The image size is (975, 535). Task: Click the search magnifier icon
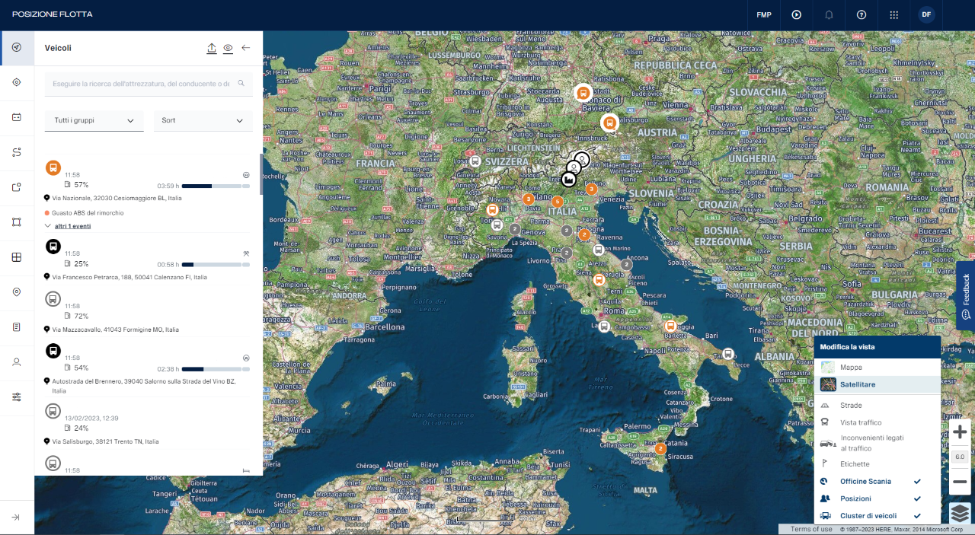[x=241, y=83]
